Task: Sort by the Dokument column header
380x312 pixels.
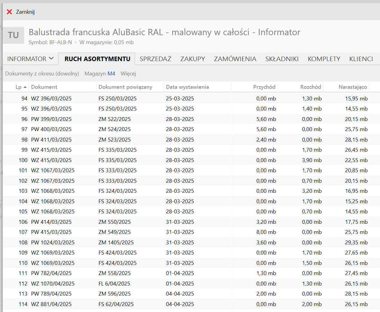Action: click(x=44, y=87)
